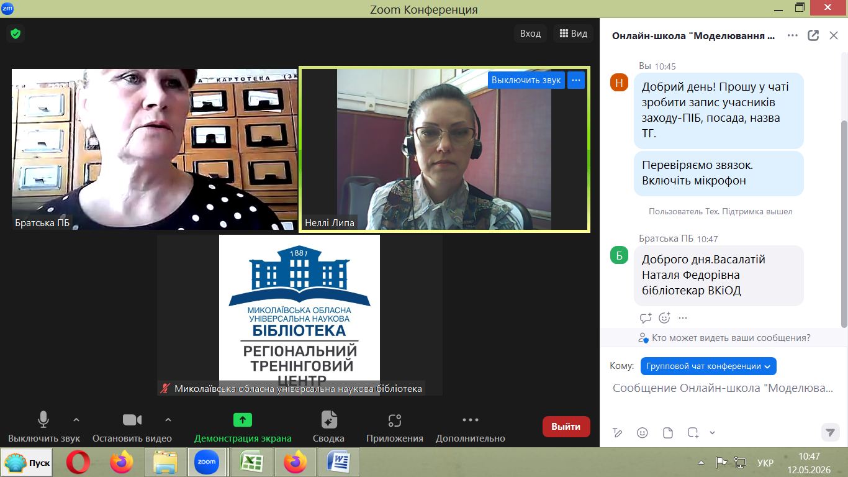The width and height of the screenshot is (848, 477).
Task: Open File Explorer from the taskbar
Action: point(165,463)
